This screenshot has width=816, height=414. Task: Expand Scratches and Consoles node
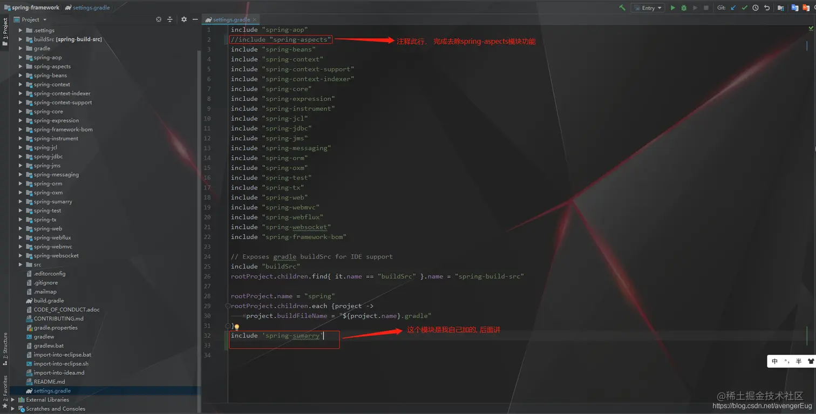coord(13,409)
